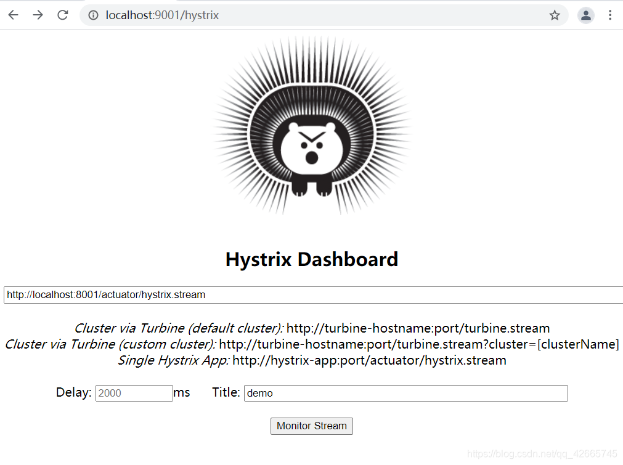Bookmark this page with the star icon
Image resolution: width=623 pixels, height=465 pixels.
(x=555, y=15)
